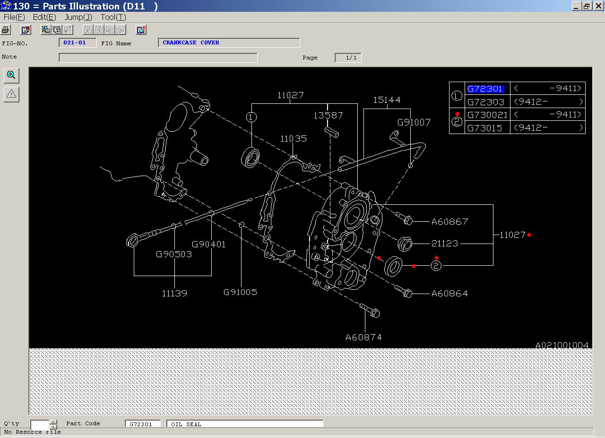Image resolution: width=605 pixels, height=438 pixels.
Task: Click circled 1 in the legend table
Action: pos(457,95)
